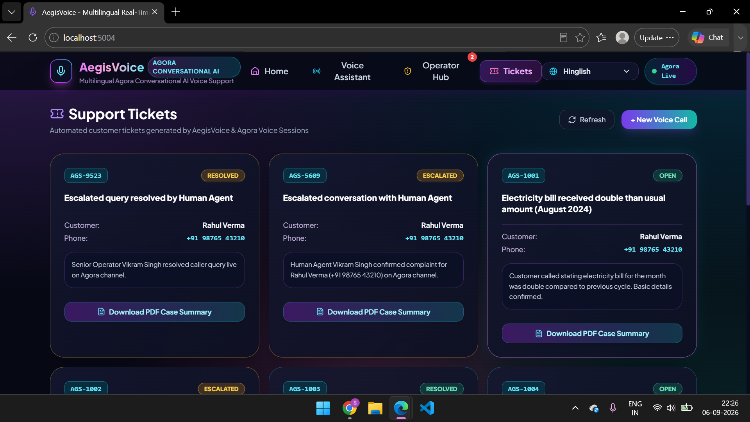The height and width of the screenshot is (422, 750).
Task: Expand the Hinglish language dropdown
Action: (590, 71)
